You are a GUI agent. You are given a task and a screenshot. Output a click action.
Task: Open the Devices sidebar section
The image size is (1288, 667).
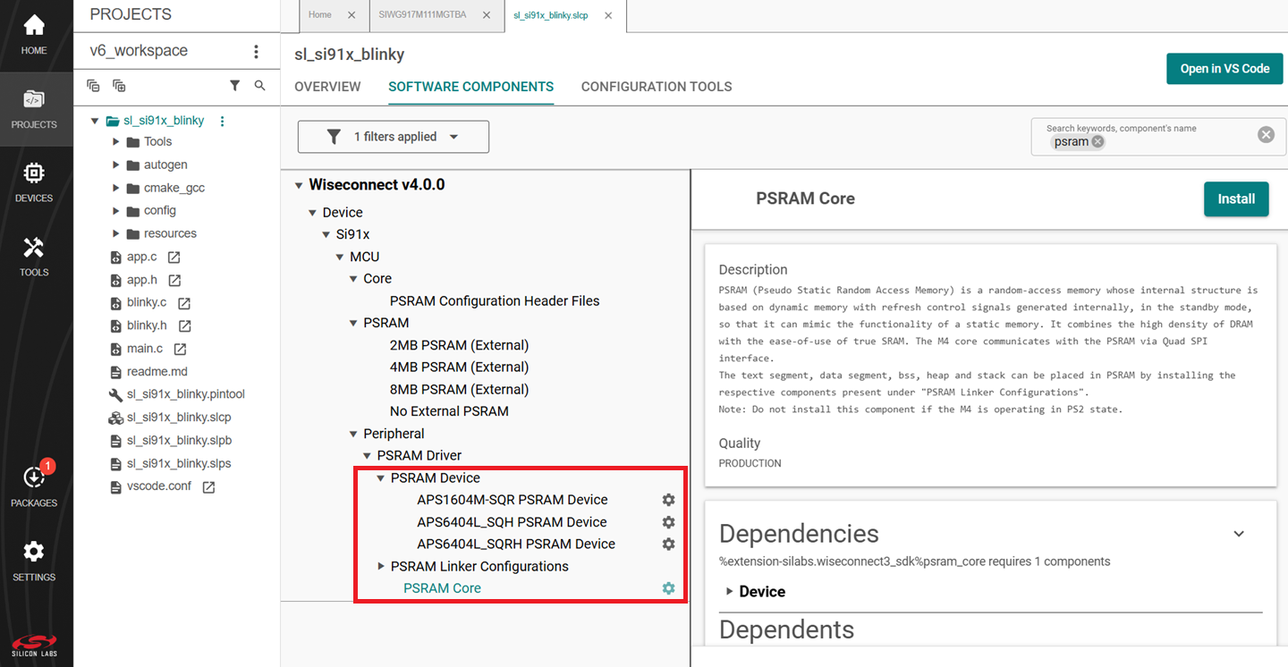coord(34,182)
